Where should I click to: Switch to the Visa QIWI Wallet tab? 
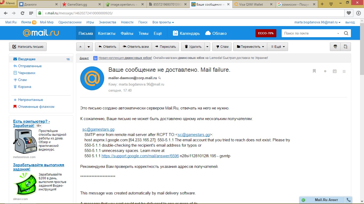click(x=253, y=4)
